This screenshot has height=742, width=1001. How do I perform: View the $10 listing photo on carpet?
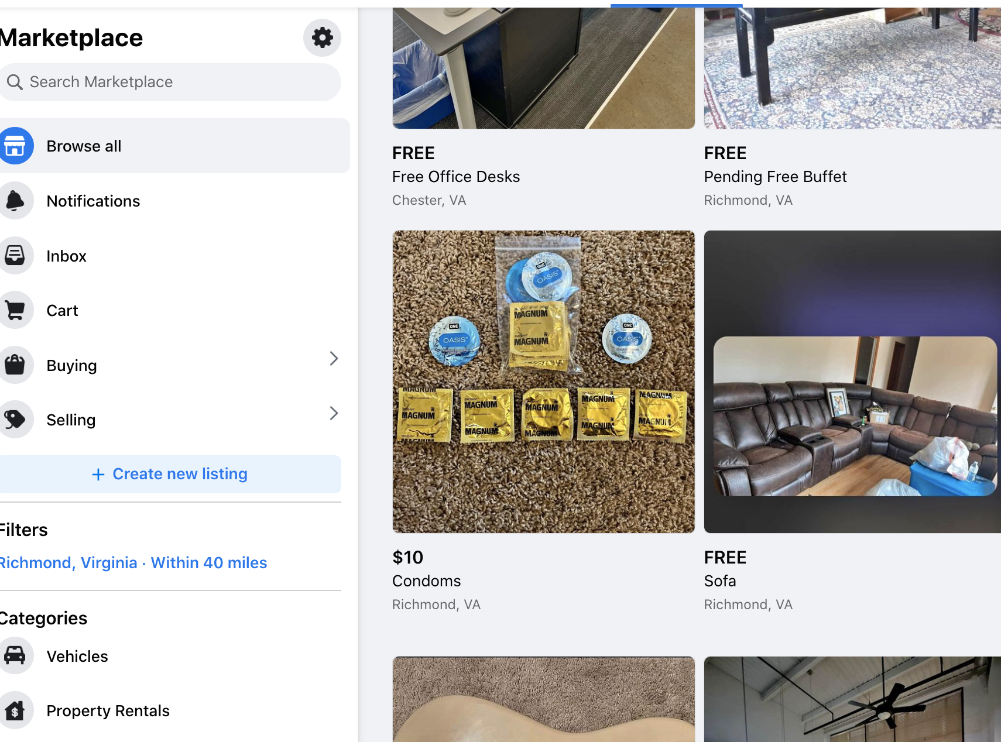(543, 382)
